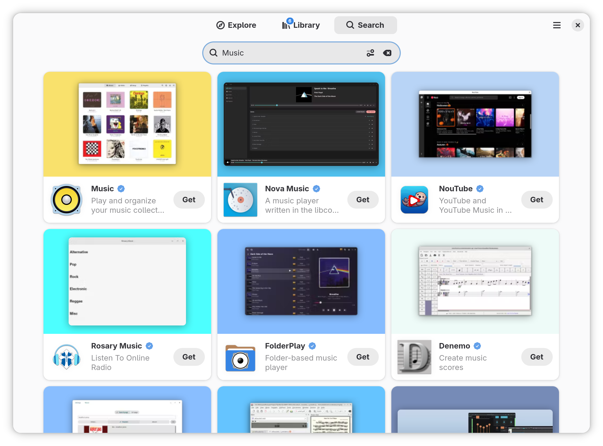Click the FolderPlay folder icon

240,358
